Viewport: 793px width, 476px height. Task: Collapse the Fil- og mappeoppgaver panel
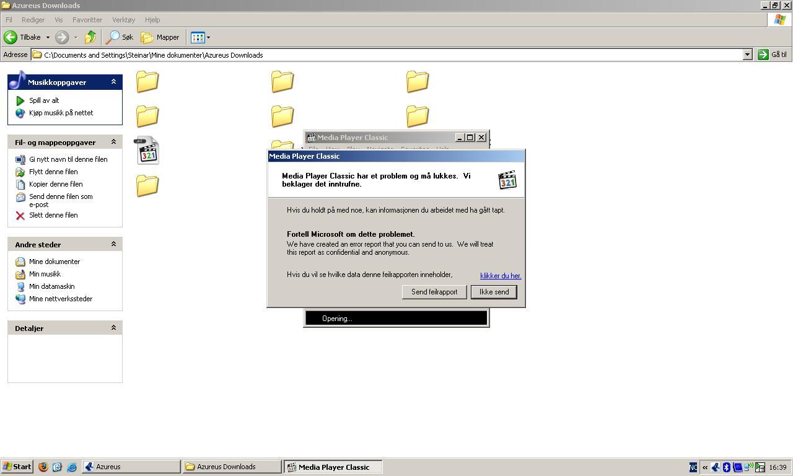pos(113,142)
